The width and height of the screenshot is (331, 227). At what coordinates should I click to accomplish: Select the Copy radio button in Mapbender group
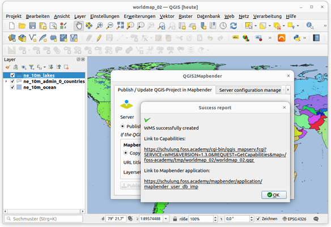pos(126,153)
